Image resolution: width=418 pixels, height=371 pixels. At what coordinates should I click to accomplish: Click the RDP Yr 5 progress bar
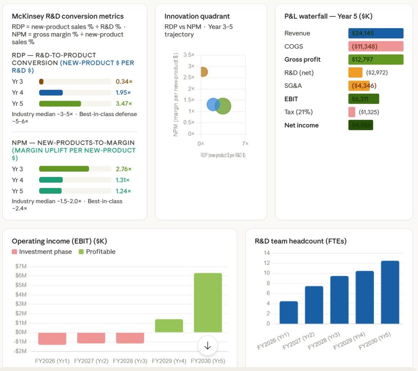pos(60,104)
